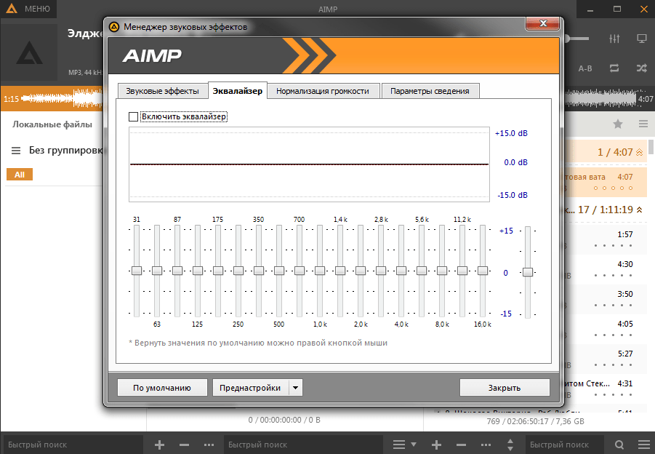Image resolution: width=655 pixels, height=454 pixels.
Task: Click the 5,6k band slider
Action: click(x=422, y=271)
